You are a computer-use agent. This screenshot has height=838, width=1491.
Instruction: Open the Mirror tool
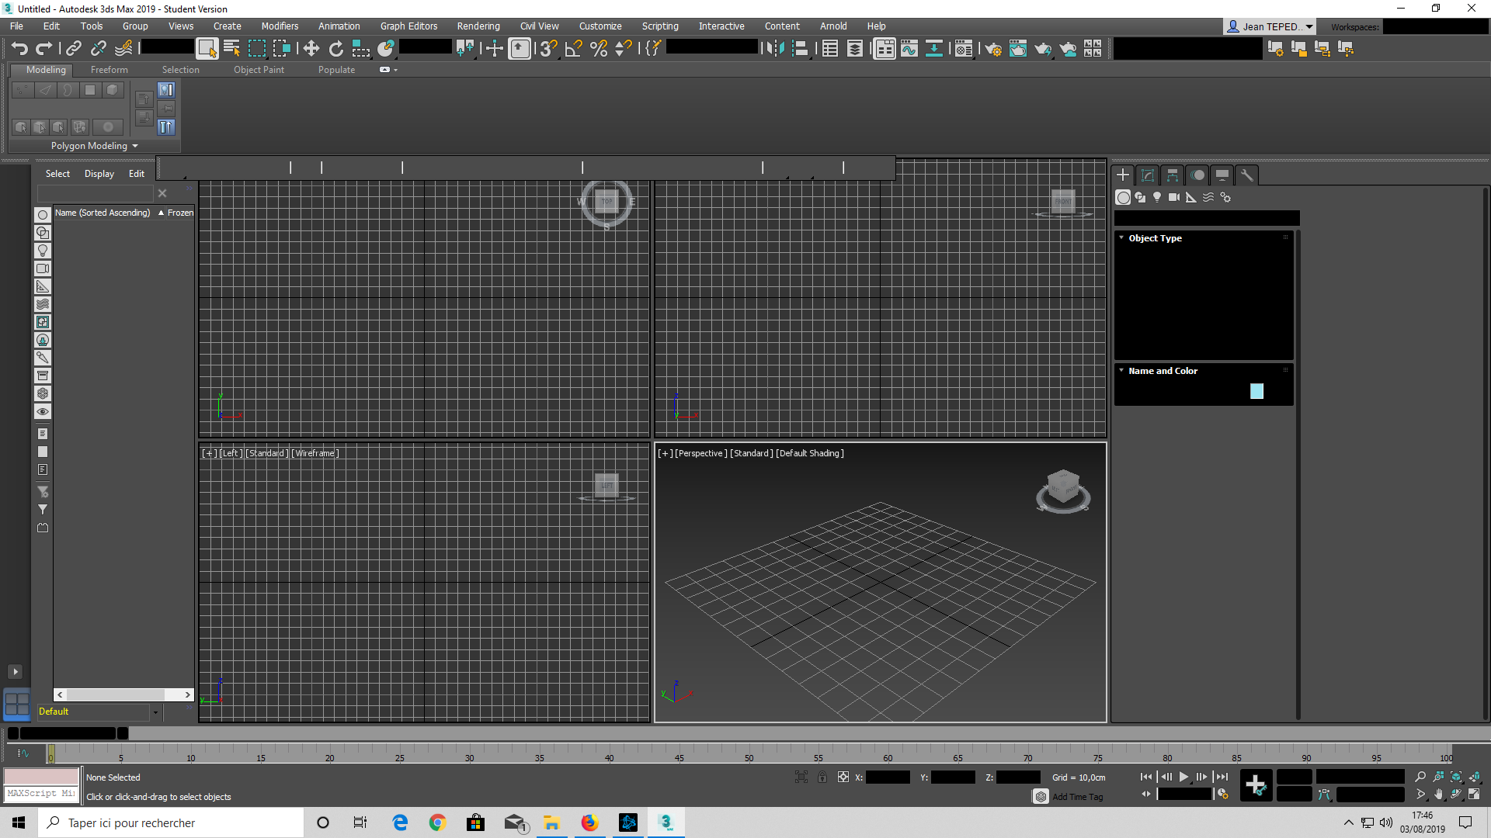[774, 48]
